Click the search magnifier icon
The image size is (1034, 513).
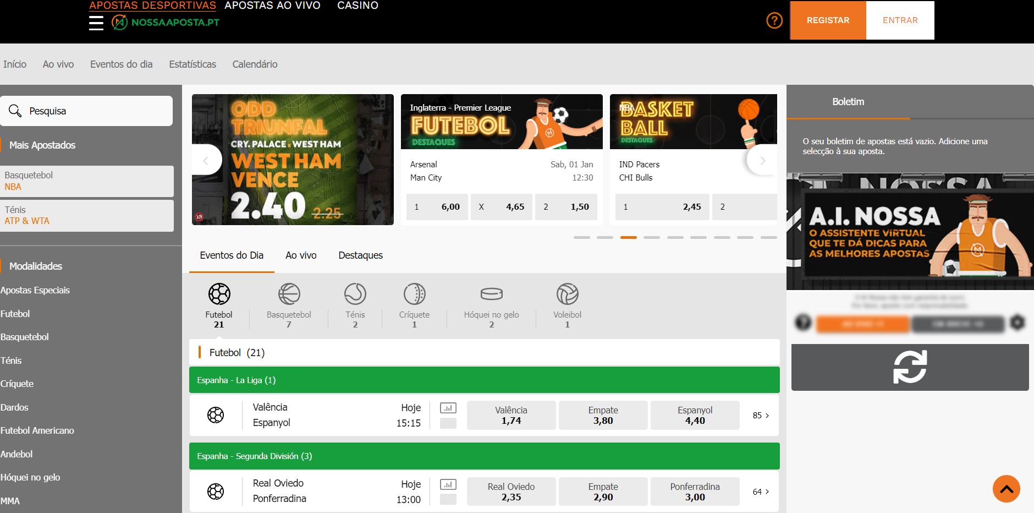point(15,111)
